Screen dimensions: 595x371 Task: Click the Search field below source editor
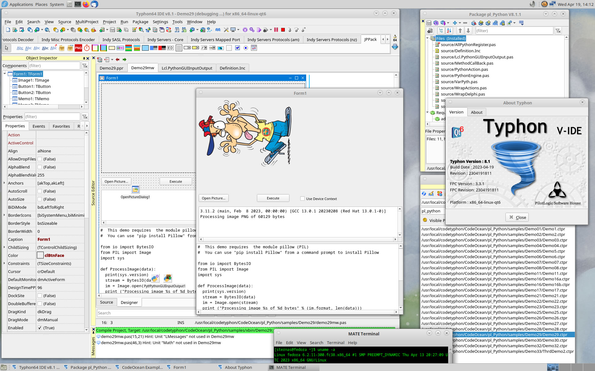[x=147, y=313]
